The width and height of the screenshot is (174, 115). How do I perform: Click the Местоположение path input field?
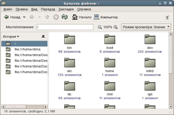click(x=64, y=27)
